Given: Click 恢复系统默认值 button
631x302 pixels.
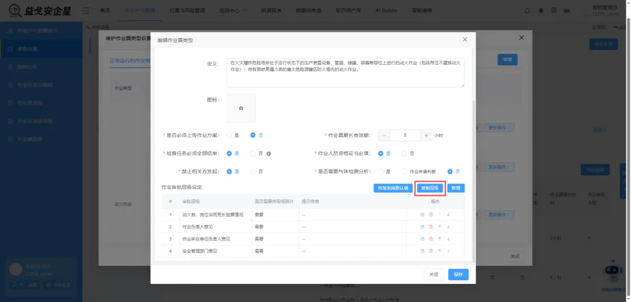Looking at the screenshot, I should (x=393, y=188).
